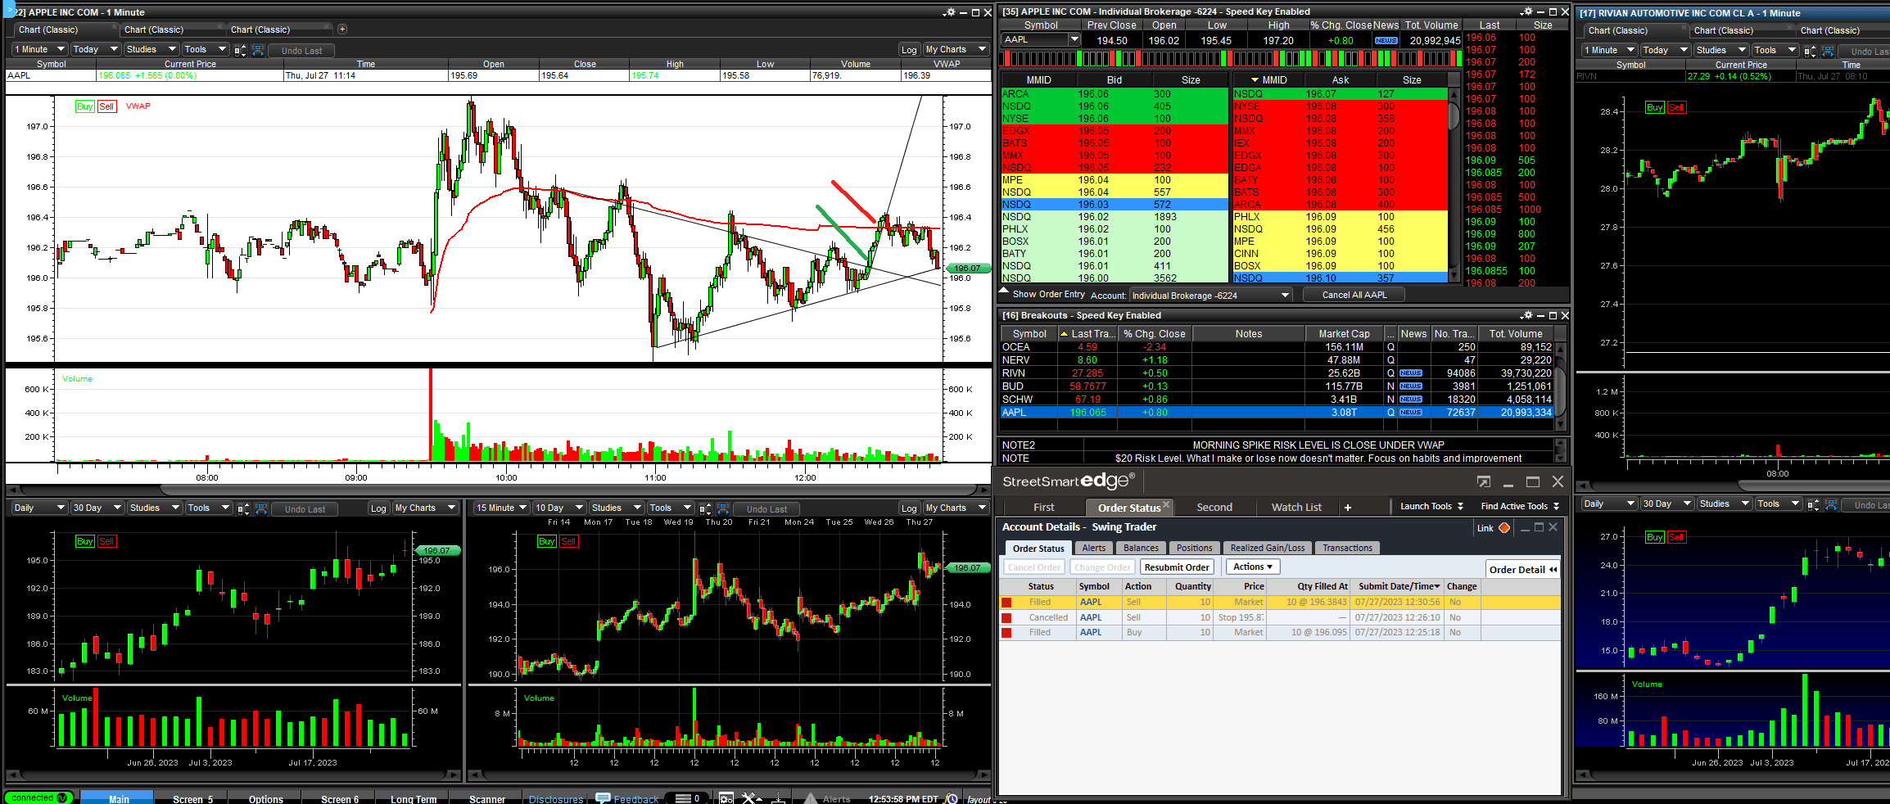This screenshot has height=804, width=1890.
Task: Open the Studies dropdown on the Apple 1 Minute chart
Action: (x=151, y=49)
